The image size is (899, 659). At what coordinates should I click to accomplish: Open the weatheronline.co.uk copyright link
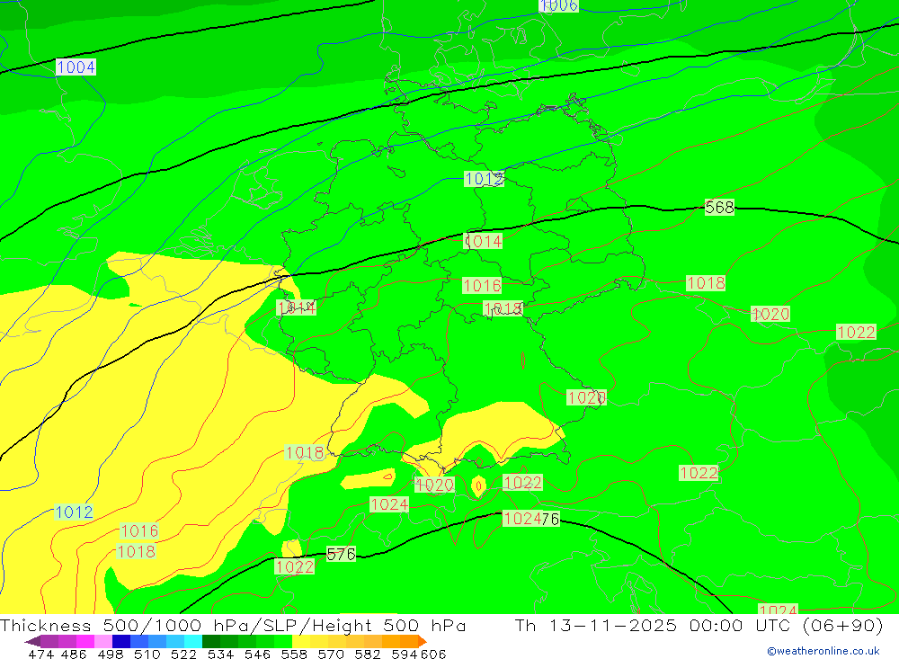[x=823, y=651]
